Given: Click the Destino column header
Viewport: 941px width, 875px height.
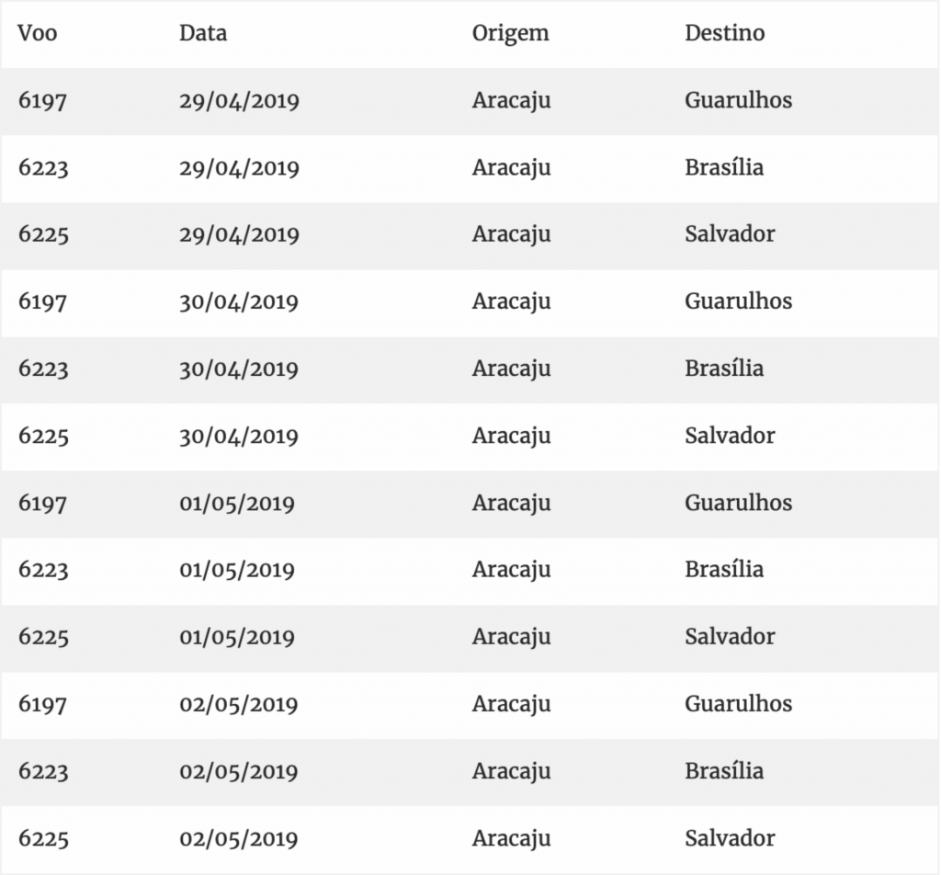Looking at the screenshot, I should [724, 33].
